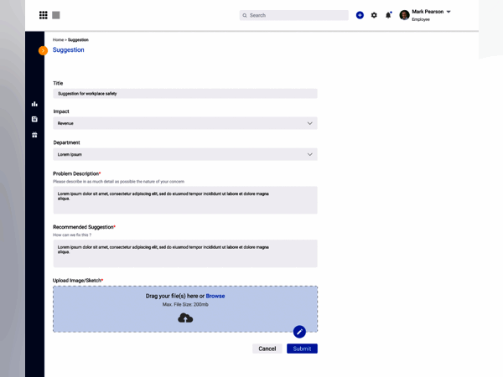Open the Department dropdown
Screen dimensions: 503x377
click(185, 154)
